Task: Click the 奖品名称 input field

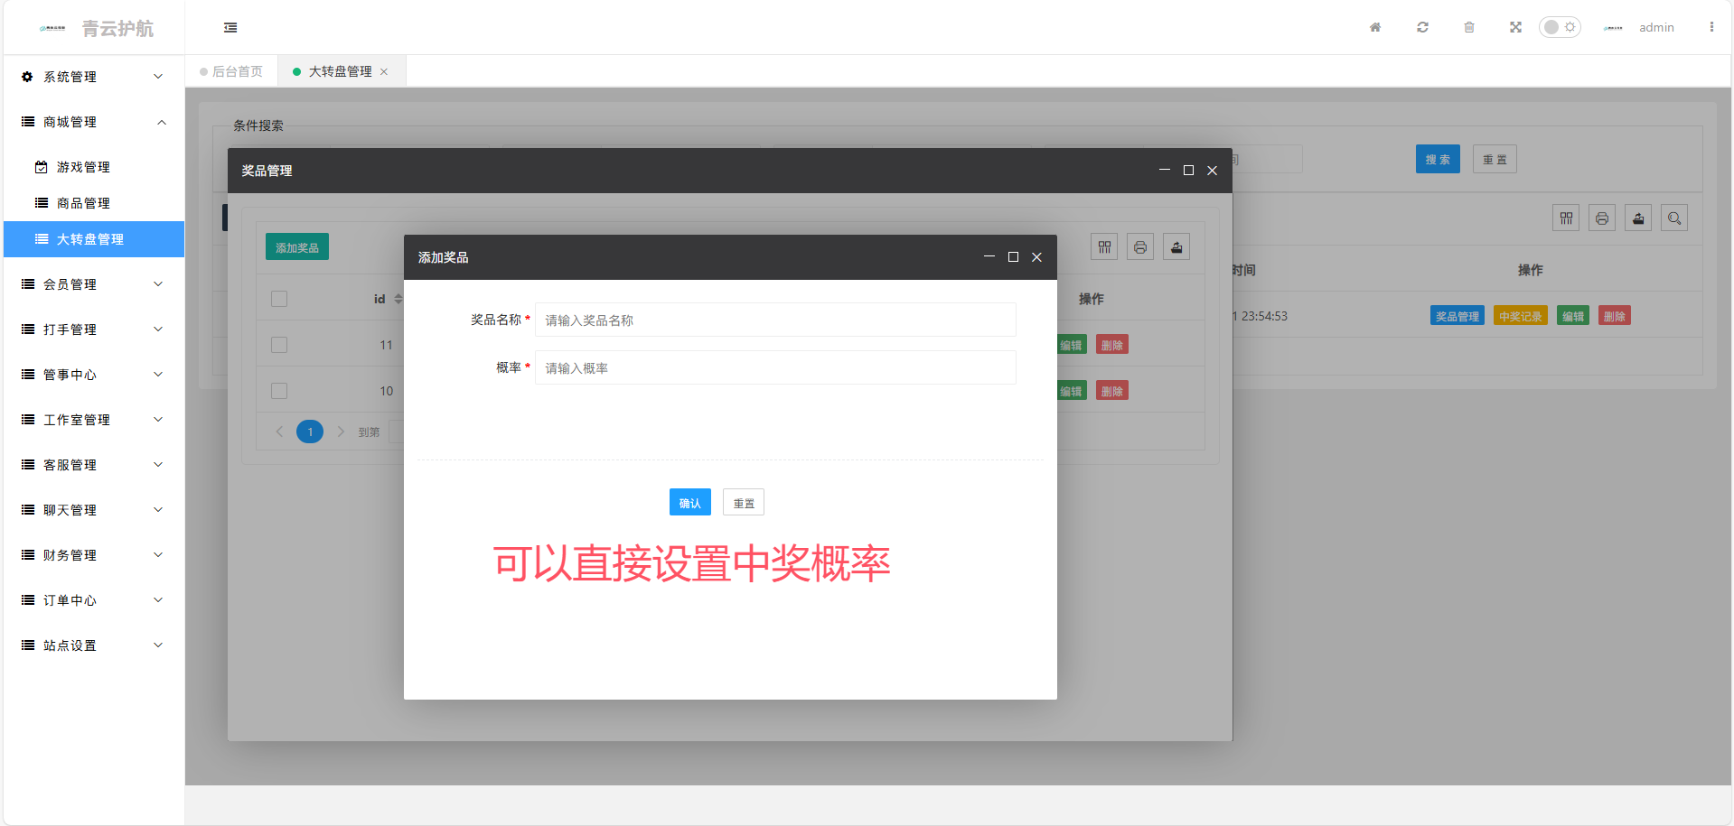Action: point(774,320)
